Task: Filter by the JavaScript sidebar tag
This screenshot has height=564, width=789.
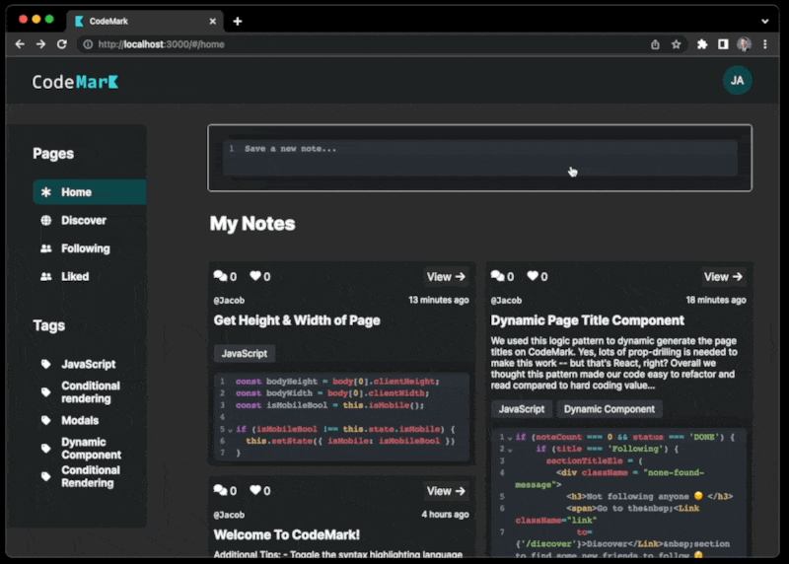Action: click(88, 364)
